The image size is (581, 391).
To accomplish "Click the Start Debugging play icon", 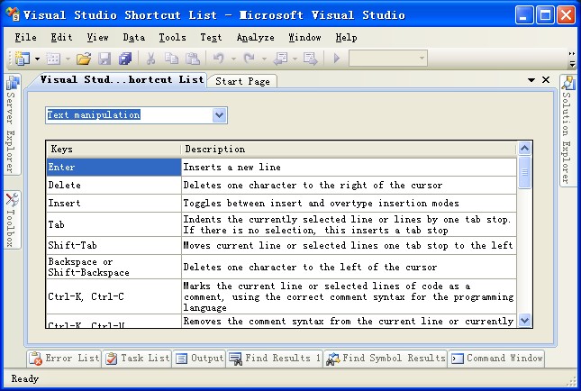I will click(x=338, y=59).
